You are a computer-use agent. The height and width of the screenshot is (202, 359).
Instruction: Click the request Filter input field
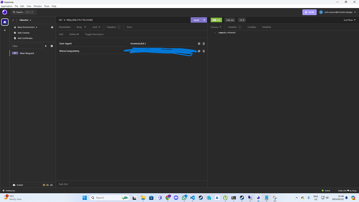click(x=27, y=46)
